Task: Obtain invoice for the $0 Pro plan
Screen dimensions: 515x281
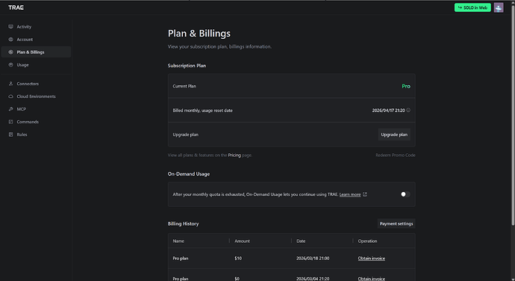Action: (x=371, y=278)
